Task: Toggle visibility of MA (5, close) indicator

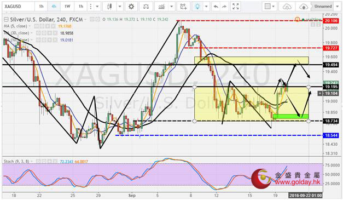Action: 36,26
